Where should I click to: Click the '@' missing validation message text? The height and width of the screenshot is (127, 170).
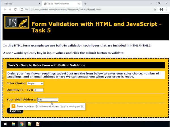coord(50,106)
